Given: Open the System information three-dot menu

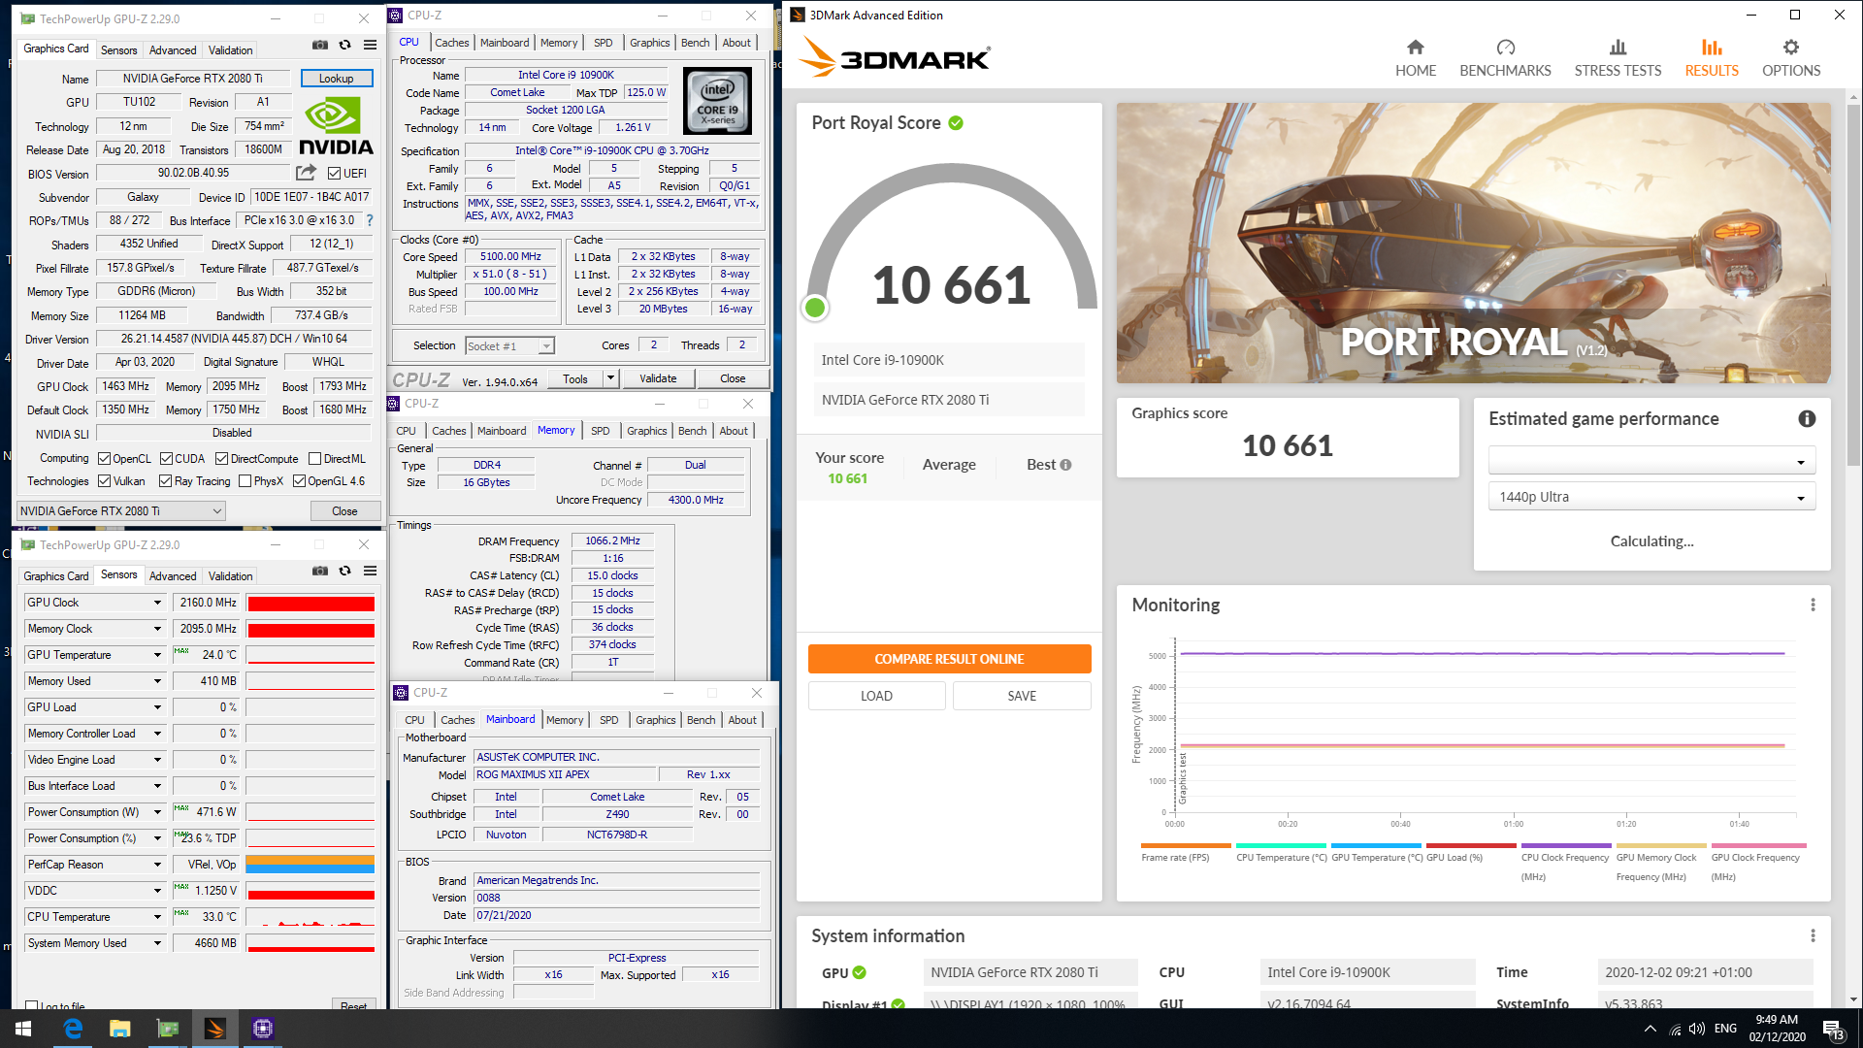Looking at the screenshot, I should [x=1813, y=936].
